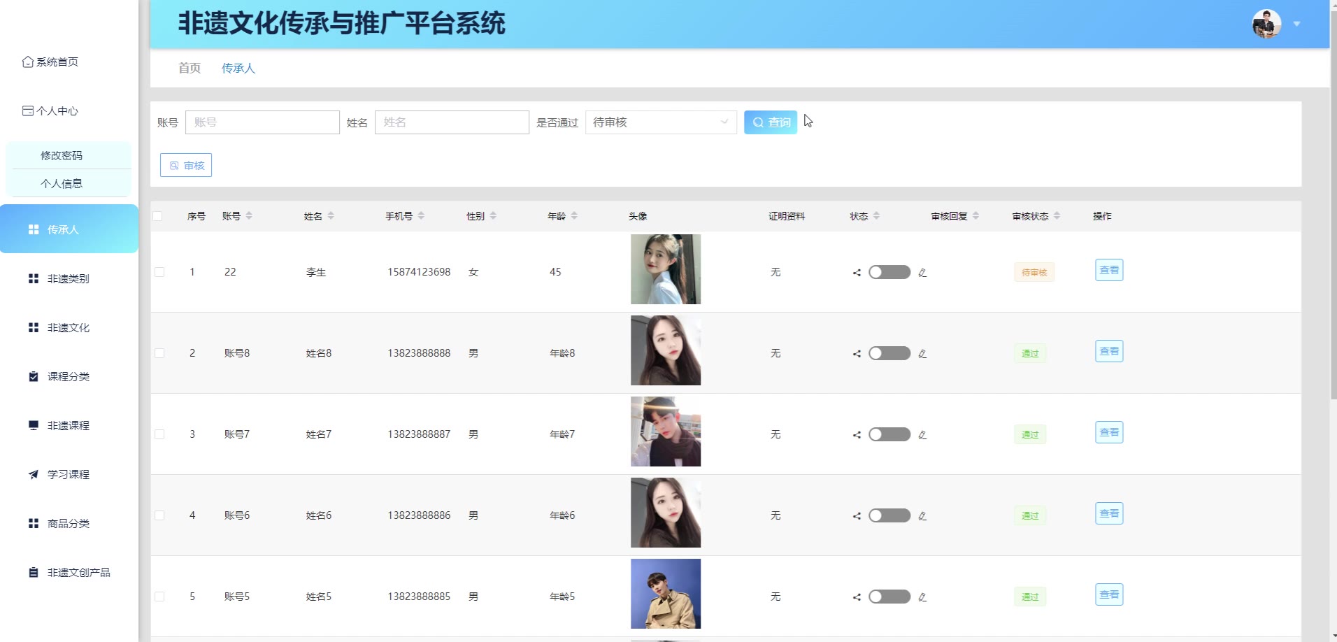Select 传承人 in the sidebar
Viewport: 1337px width, 642px height.
[69, 229]
